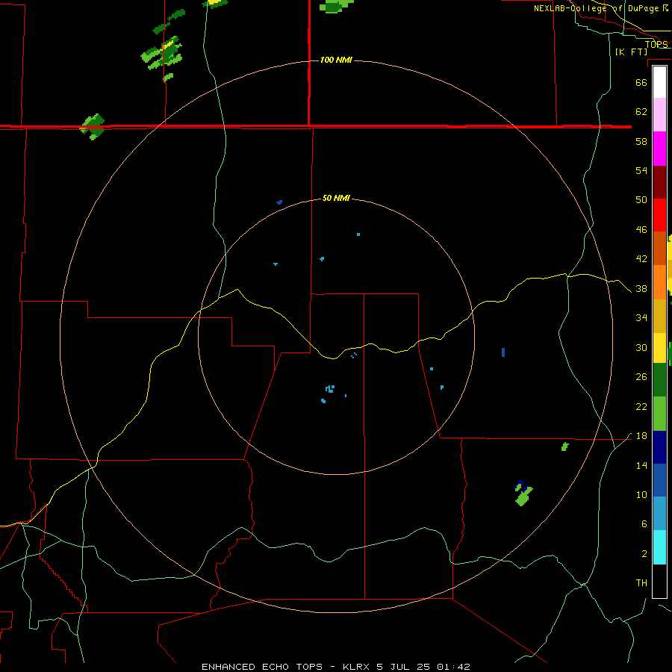Click the sky blue legend swatch
This screenshot has width=672, height=672.
659,514
